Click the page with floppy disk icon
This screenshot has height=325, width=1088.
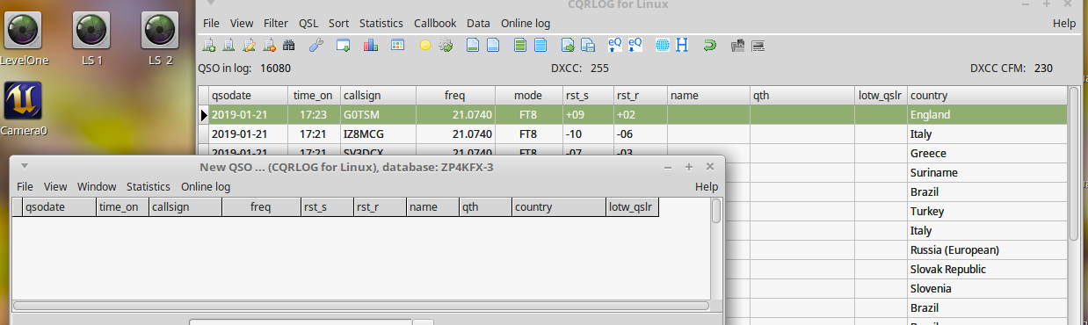click(x=588, y=45)
